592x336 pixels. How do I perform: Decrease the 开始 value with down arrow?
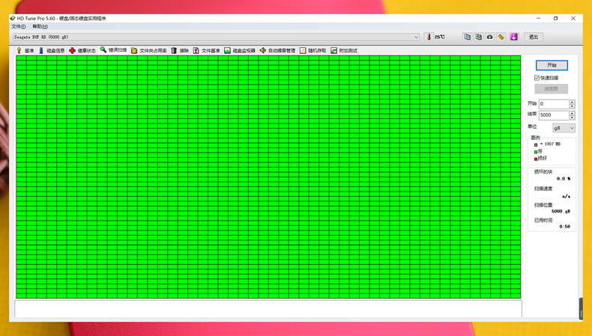[x=572, y=106]
